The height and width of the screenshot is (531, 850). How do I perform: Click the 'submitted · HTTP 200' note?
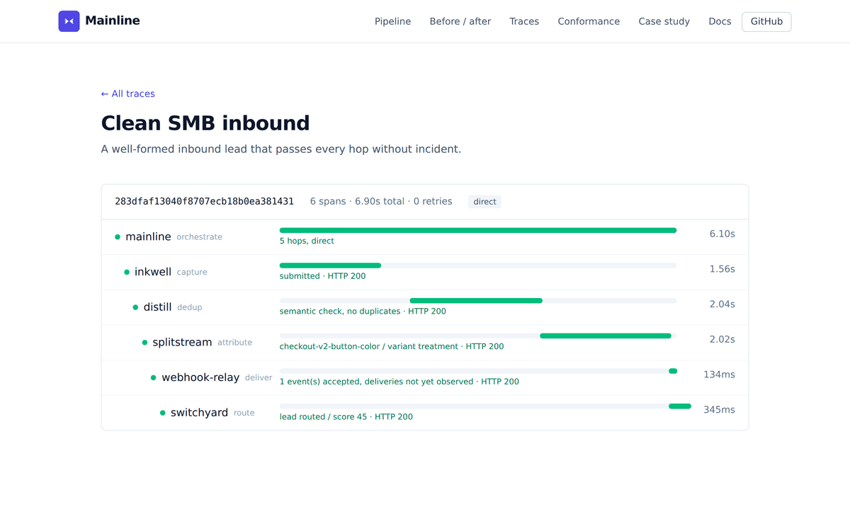click(x=323, y=276)
